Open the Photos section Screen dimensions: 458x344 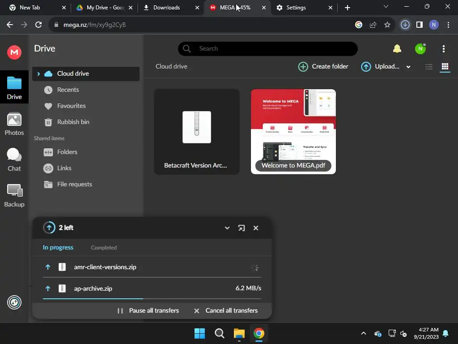[14, 124]
